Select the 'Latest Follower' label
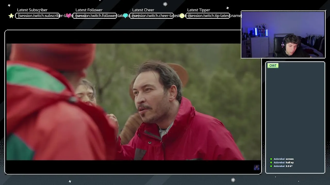This screenshot has width=330, height=185. (x=89, y=10)
